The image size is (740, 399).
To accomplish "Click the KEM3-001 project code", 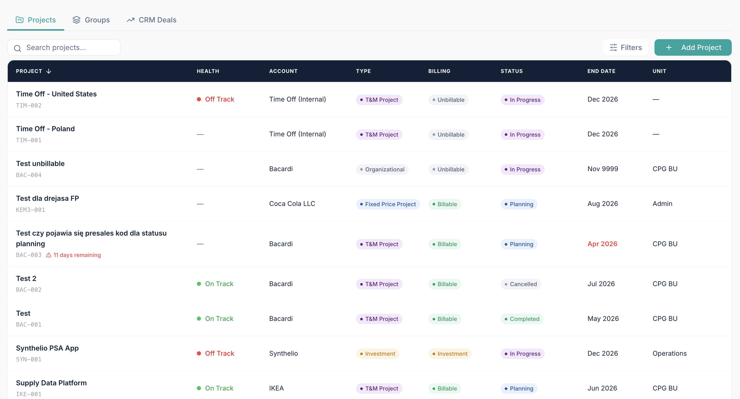I will click(30, 210).
